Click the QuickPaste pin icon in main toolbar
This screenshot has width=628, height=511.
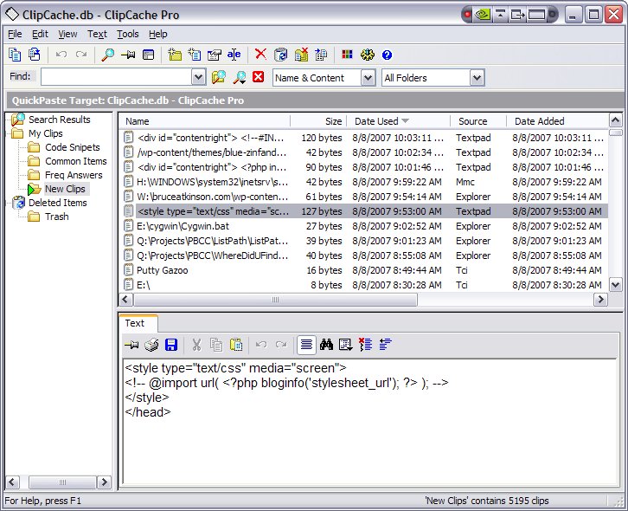(x=128, y=55)
